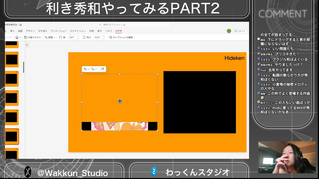Click the comment '下にドラッグすると表示邪魔にならないはず'
This screenshot has width=319, height=179.
tap(285, 42)
